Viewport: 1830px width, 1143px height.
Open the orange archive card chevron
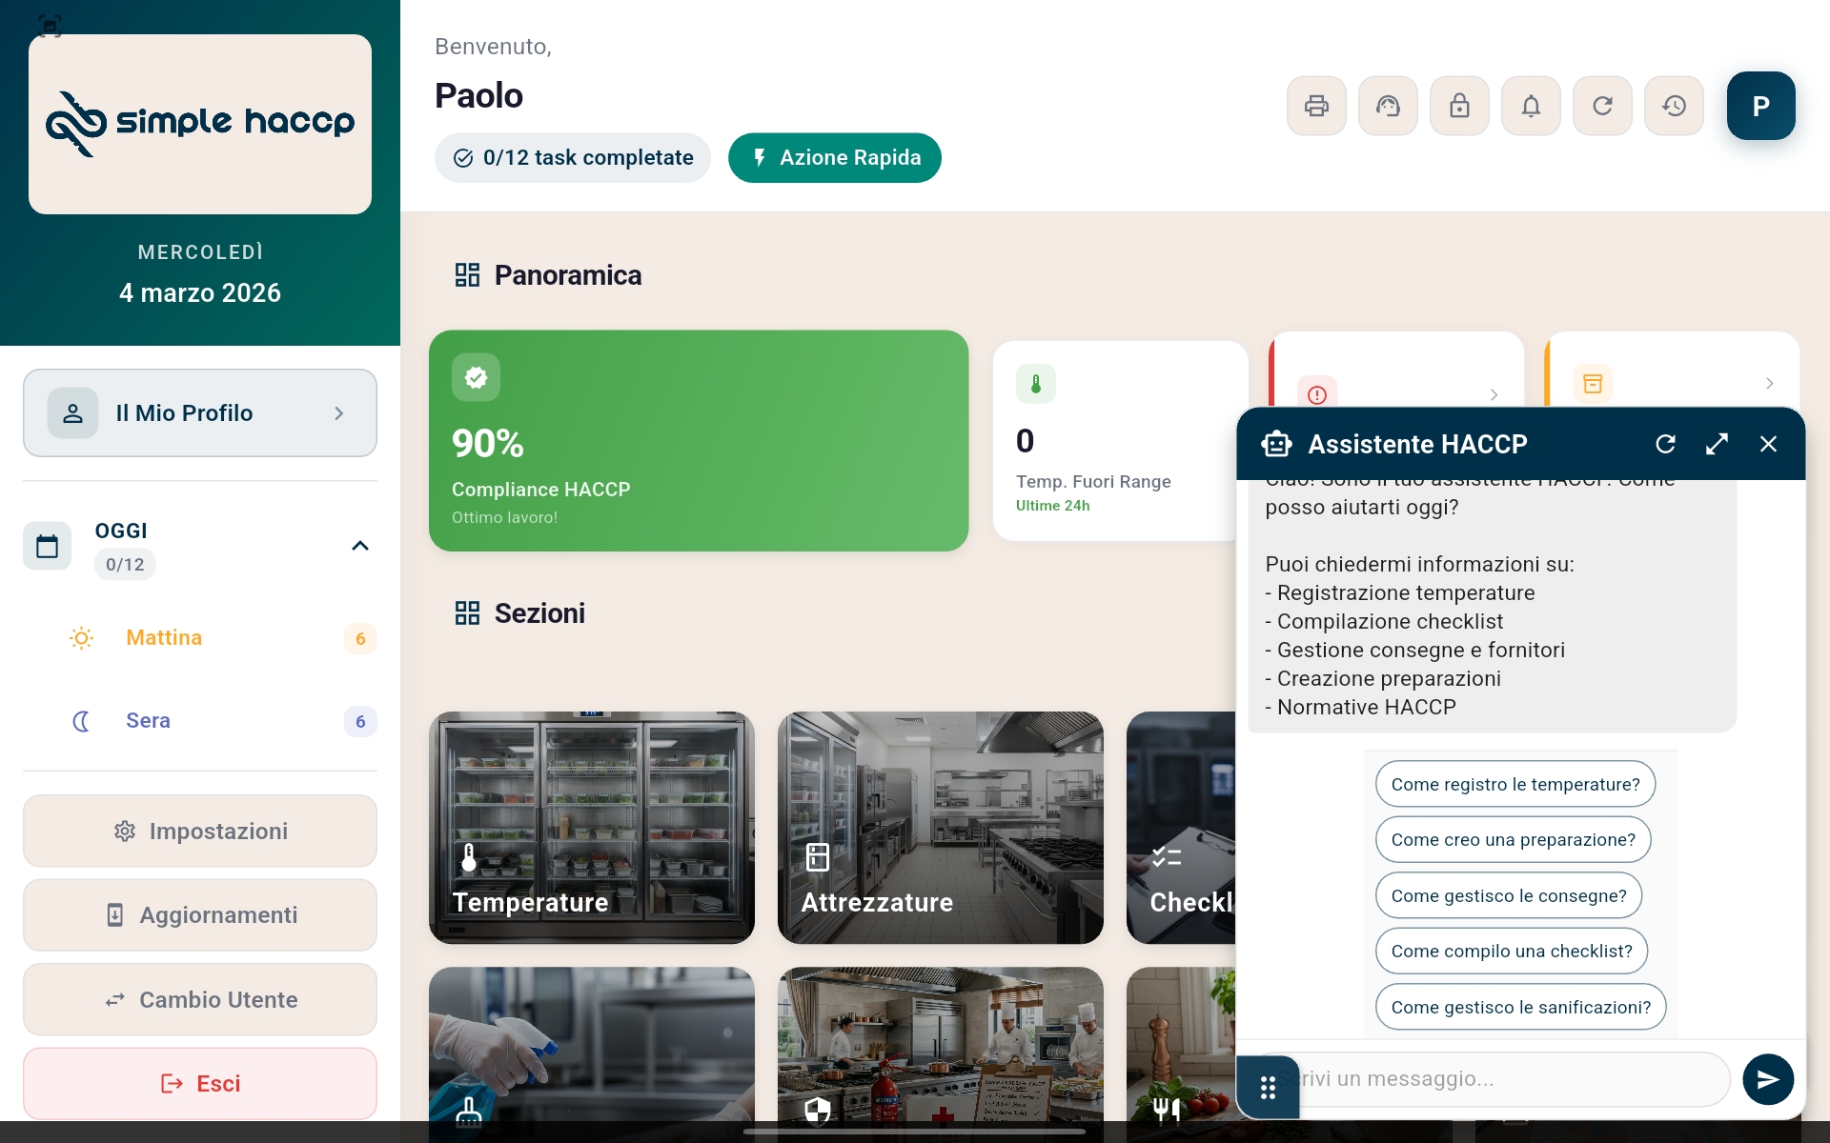(1769, 383)
